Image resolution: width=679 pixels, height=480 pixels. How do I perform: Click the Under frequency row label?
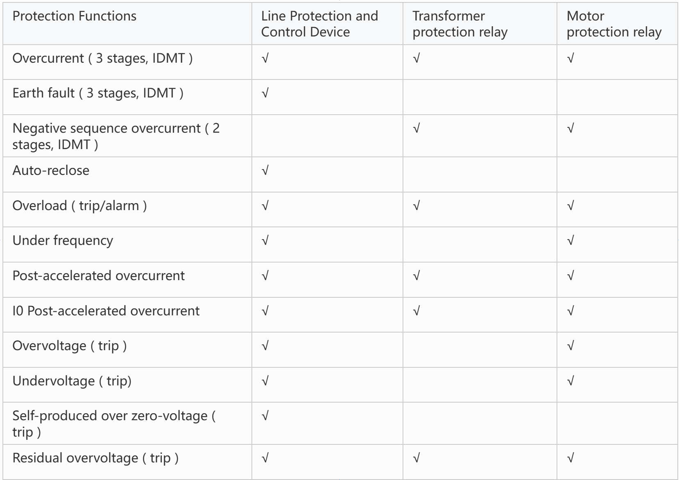pyautogui.click(x=63, y=240)
